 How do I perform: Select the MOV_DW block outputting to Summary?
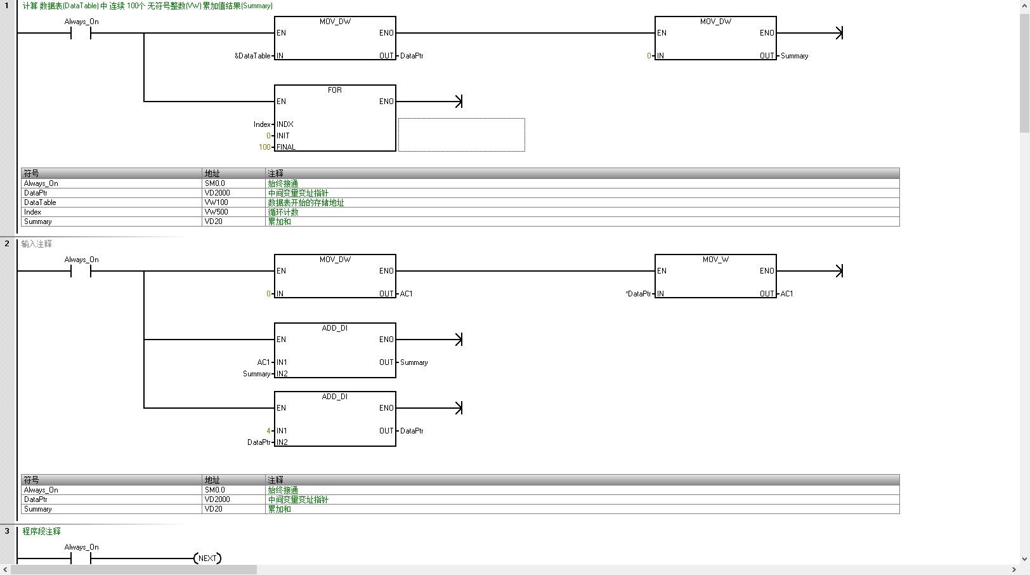(x=715, y=38)
